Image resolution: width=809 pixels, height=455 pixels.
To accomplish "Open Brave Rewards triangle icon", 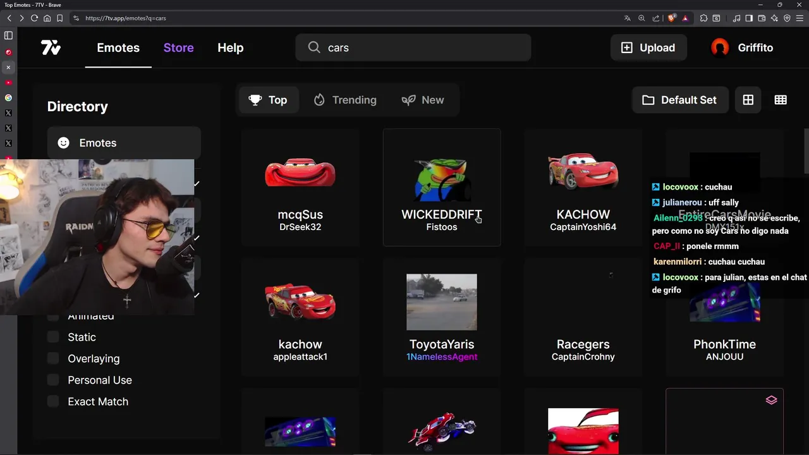I will [x=685, y=18].
